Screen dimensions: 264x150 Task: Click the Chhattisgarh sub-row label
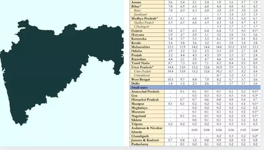(141, 27)
